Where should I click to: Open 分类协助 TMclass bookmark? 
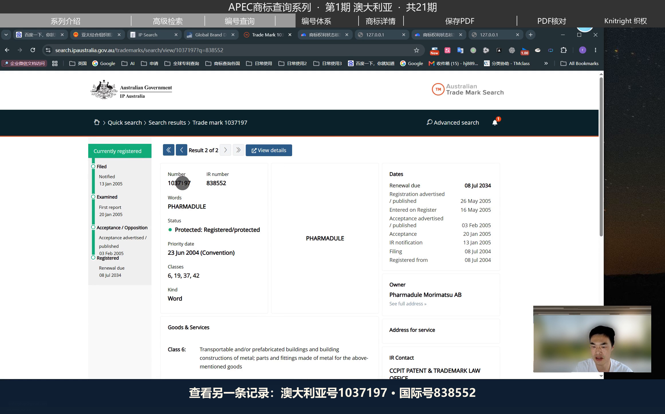click(x=507, y=63)
